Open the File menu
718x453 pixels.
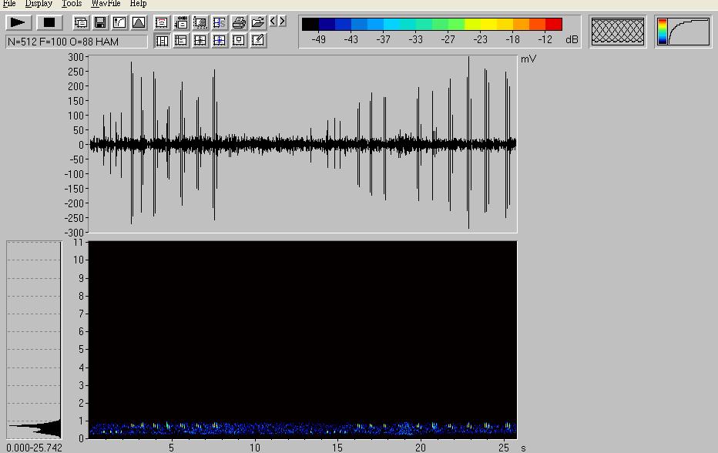pyautogui.click(x=9, y=4)
